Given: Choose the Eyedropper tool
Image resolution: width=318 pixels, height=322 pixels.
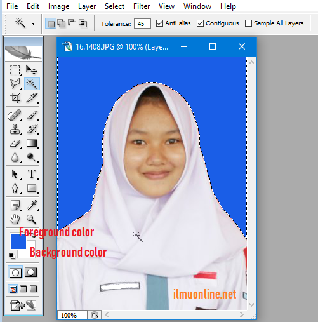Looking at the screenshot, I should coord(32,205).
